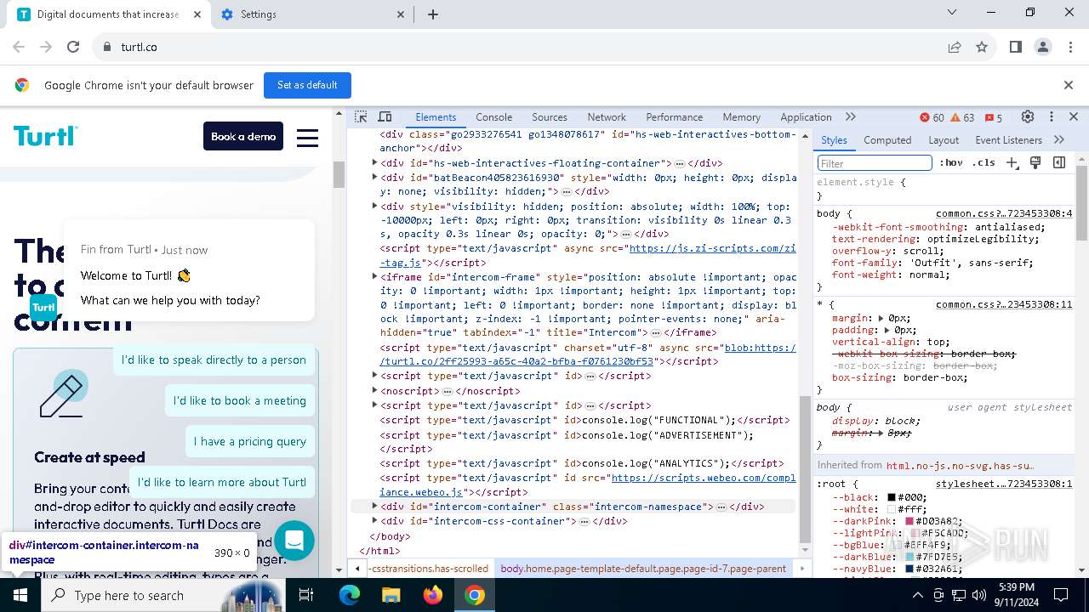The image size is (1089, 612).
Task: Open the Memory panel
Action: pos(742,117)
